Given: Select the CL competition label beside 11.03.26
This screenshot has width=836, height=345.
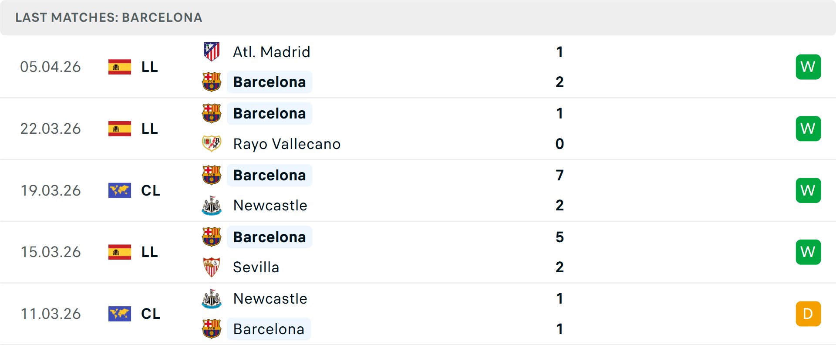Looking at the screenshot, I should tap(151, 314).
